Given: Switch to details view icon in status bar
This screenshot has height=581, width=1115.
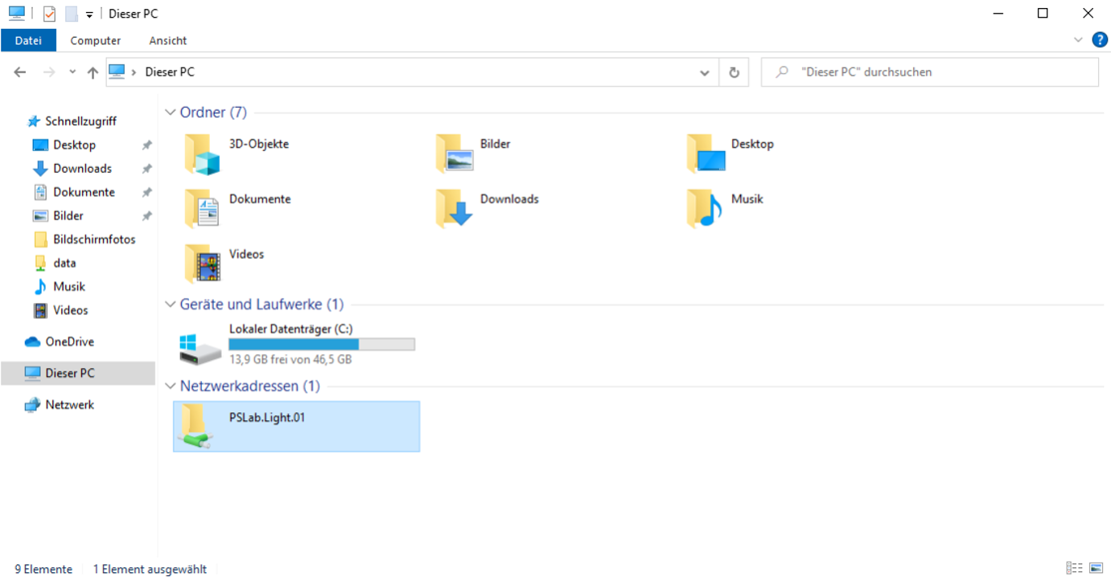Looking at the screenshot, I should [1074, 568].
